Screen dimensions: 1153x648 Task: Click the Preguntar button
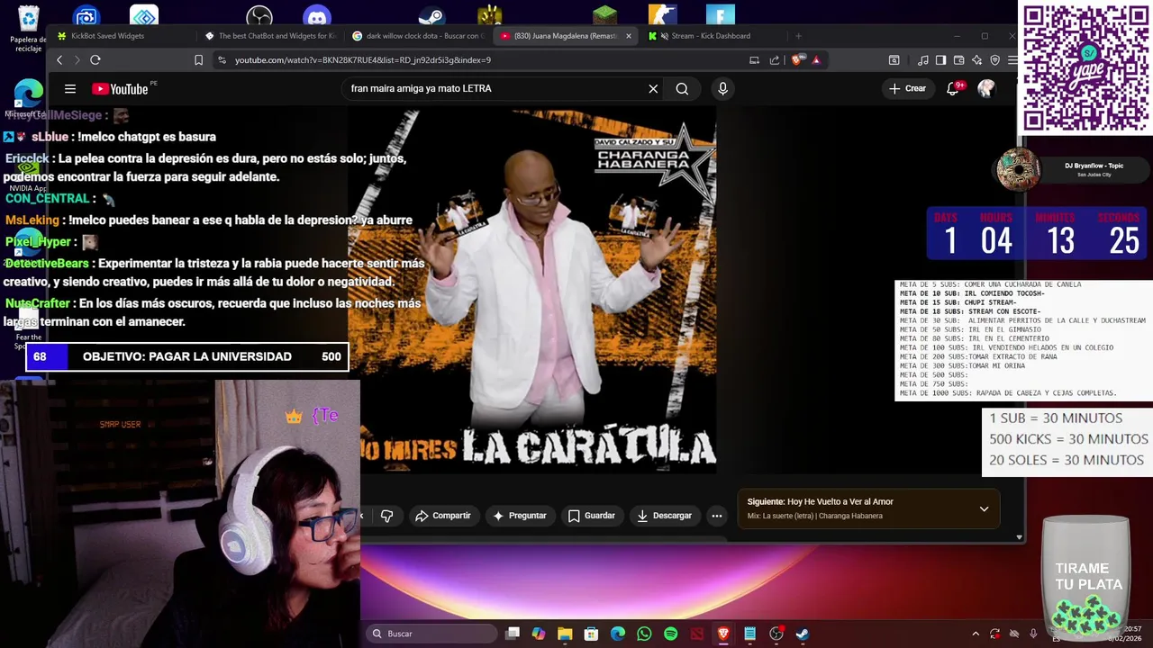pos(520,516)
